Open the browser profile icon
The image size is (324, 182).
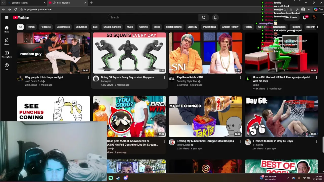[x=303, y=9]
